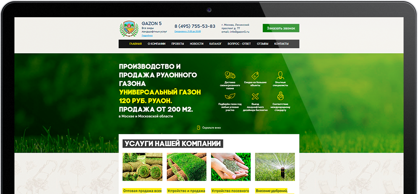Image resolution: width=418 pixels, height=194 pixels.
Task: Follow the Подробнее link under the logo
Action: (x=147, y=35)
